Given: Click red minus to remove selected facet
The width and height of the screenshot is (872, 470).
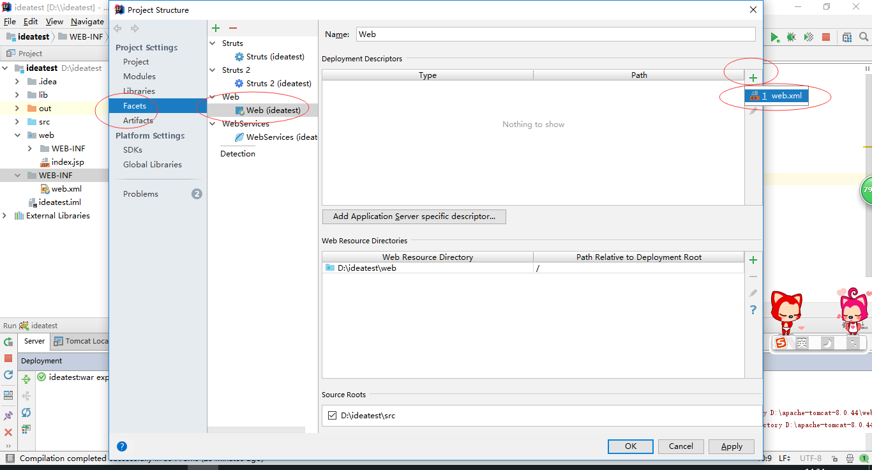Looking at the screenshot, I should (x=233, y=28).
